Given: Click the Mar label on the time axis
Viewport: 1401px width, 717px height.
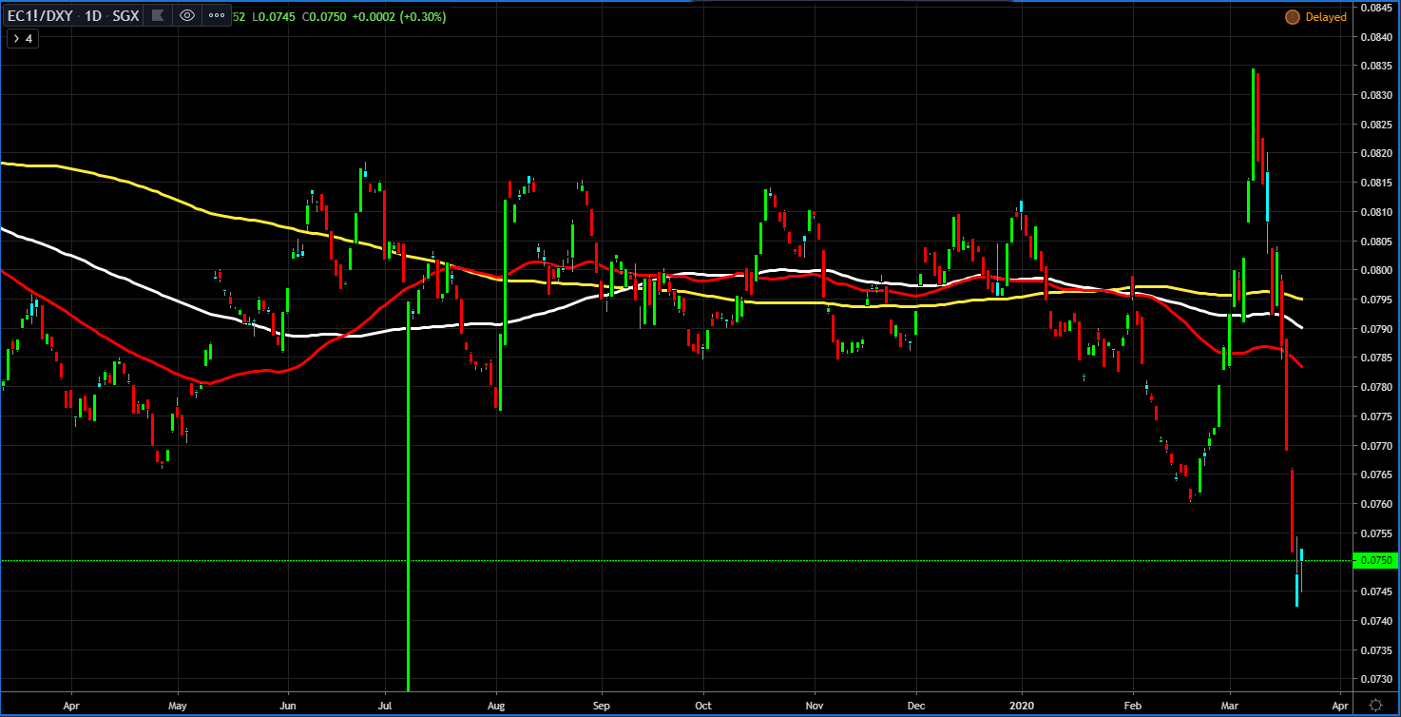Looking at the screenshot, I should pos(1229,707).
